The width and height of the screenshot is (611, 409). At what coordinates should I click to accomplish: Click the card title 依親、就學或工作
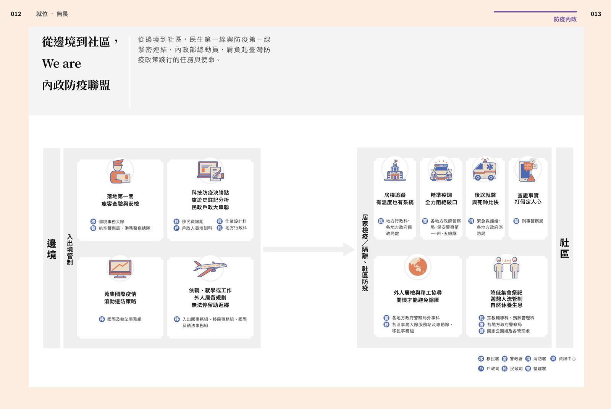coord(210,290)
